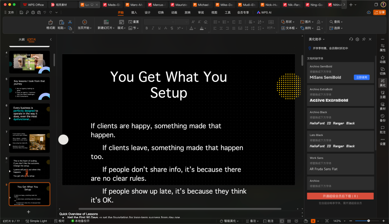Click the WPS AI button
This screenshot has height=224, width=389.
(264, 12)
